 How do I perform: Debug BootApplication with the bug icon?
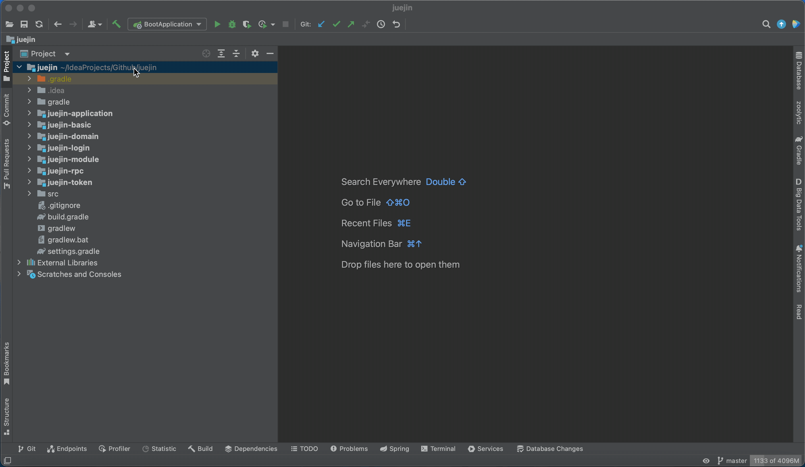[232, 24]
